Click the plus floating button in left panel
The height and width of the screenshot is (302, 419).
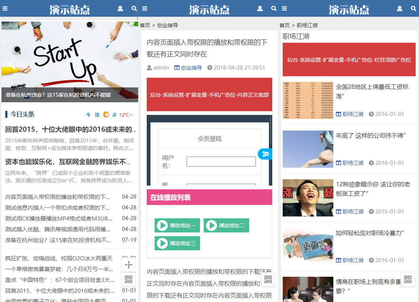point(128,265)
